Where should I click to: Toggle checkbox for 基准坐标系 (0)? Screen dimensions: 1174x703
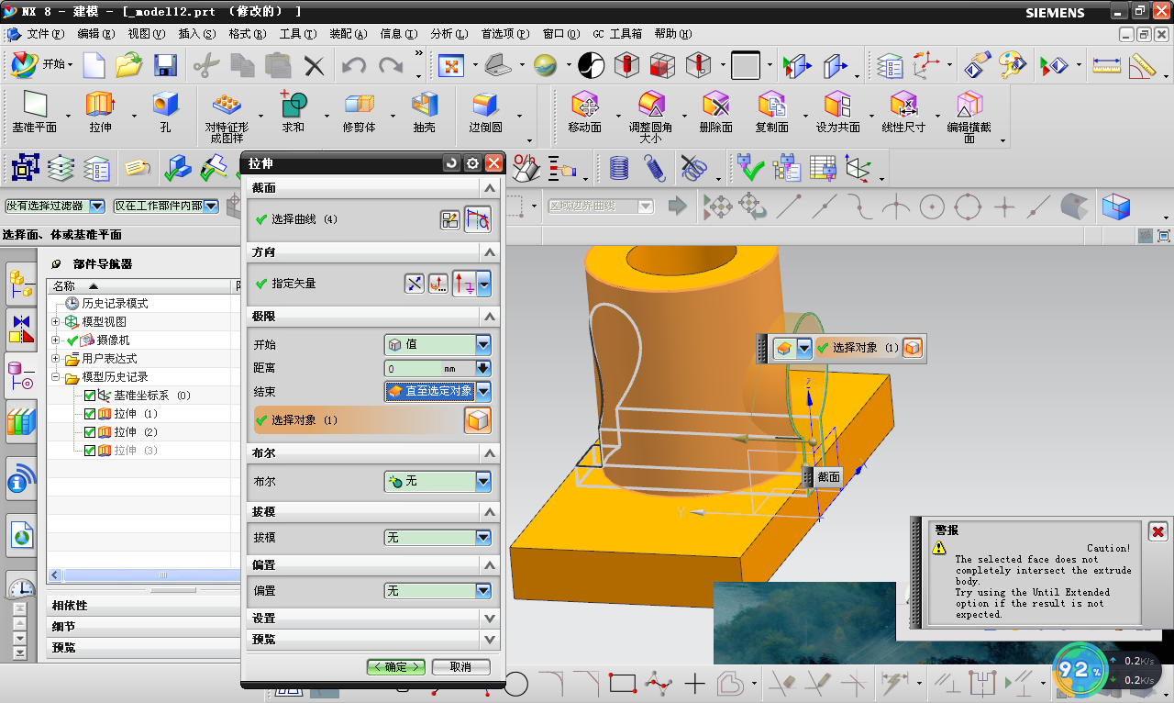[x=89, y=396]
